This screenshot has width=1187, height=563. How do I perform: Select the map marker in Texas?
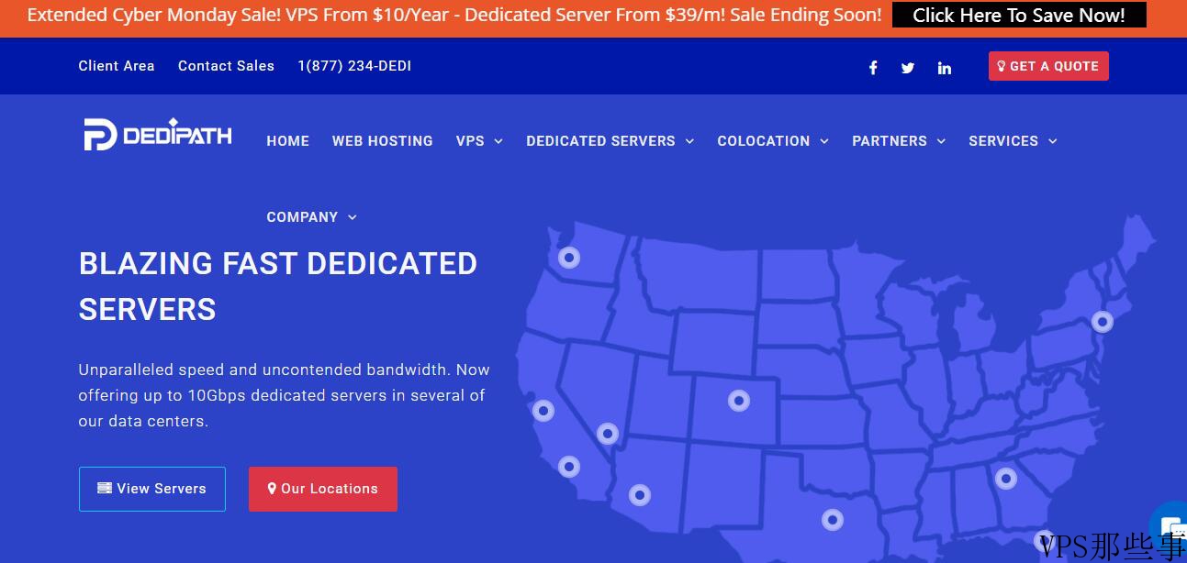pos(833,520)
